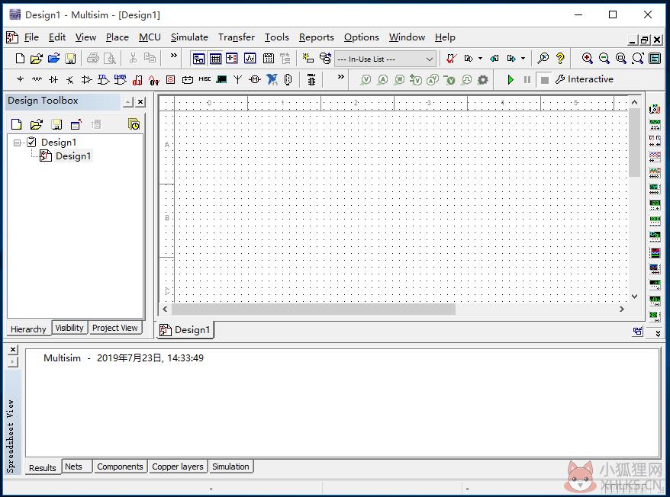Image resolution: width=670 pixels, height=497 pixels.
Task: Expand instruments toolbar overflow arrow
Action: coord(658,333)
